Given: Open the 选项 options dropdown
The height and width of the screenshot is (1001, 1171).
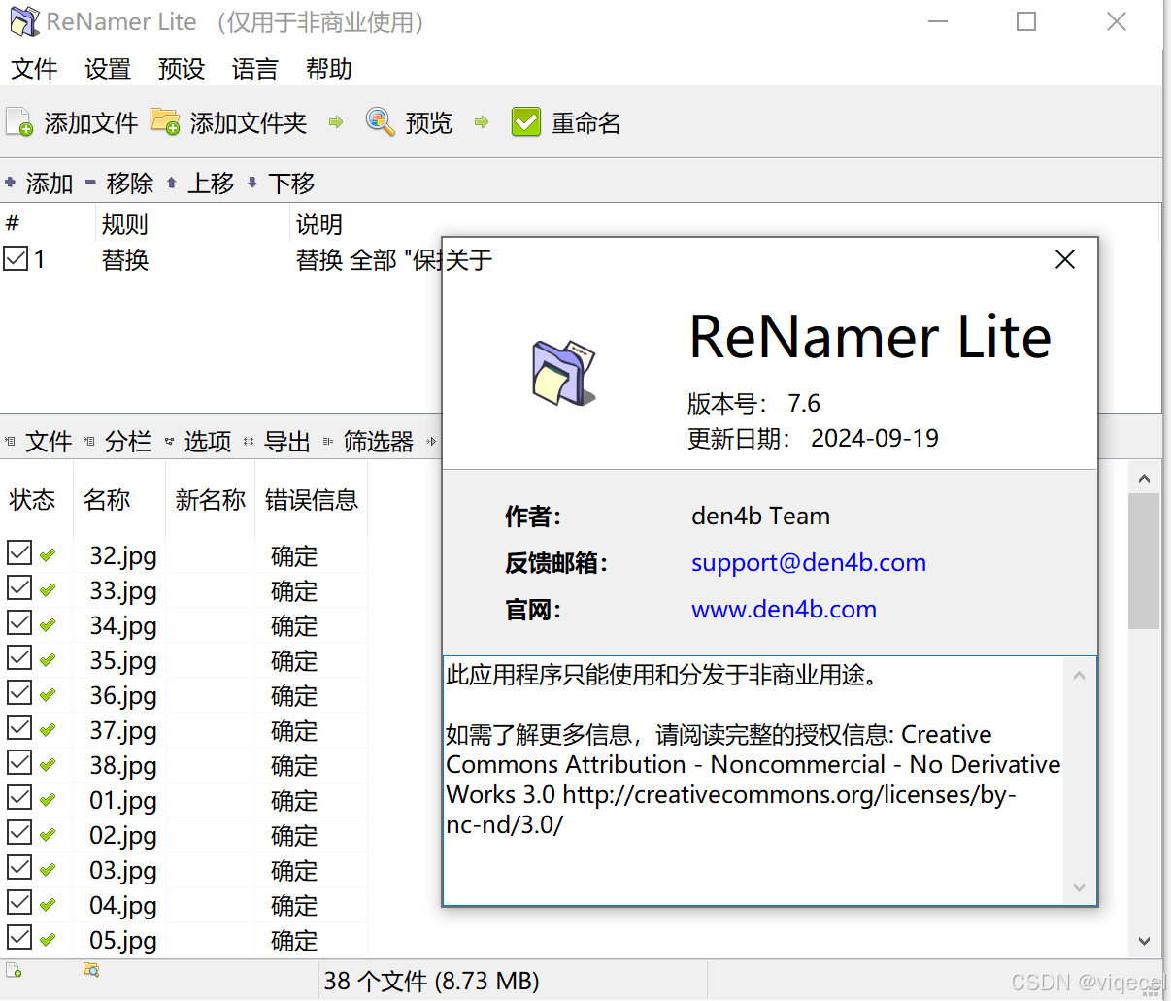Looking at the screenshot, I should point(198,442).
